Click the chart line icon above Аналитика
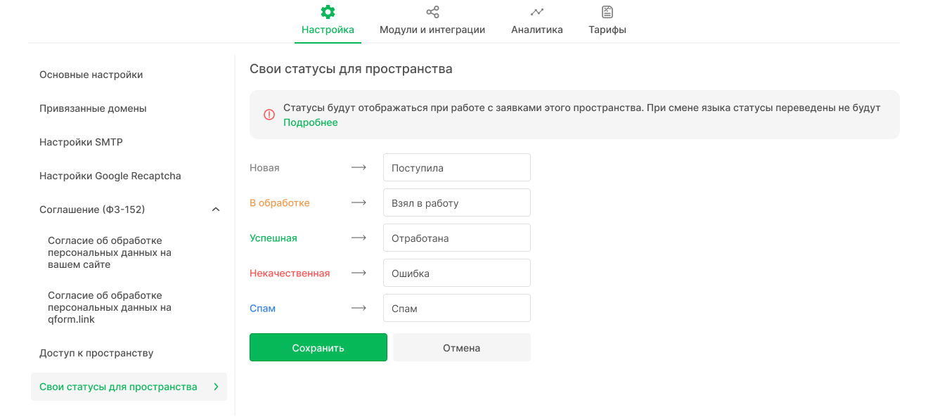The image size is (928, 419). click(x=537, y=12)
